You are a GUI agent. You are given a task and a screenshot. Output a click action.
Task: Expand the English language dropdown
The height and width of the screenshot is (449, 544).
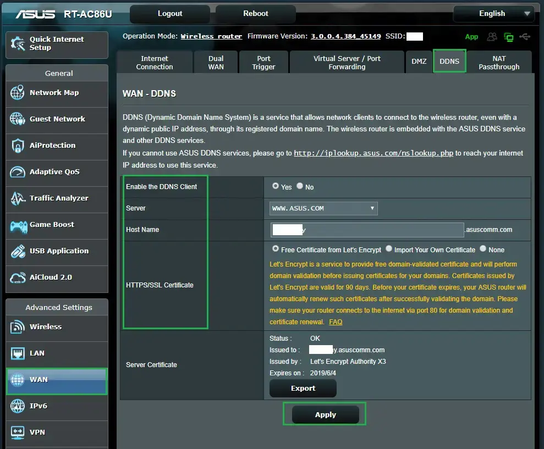[493, 14]
